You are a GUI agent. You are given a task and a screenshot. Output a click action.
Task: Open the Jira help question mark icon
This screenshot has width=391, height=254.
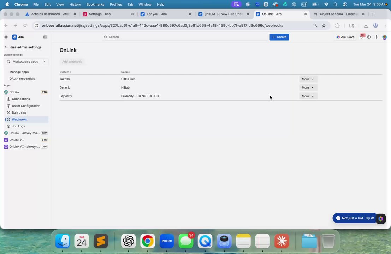(369, 37)
